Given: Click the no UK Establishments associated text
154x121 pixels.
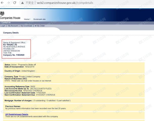Looking at the screenshot, I should pos(32,116).
